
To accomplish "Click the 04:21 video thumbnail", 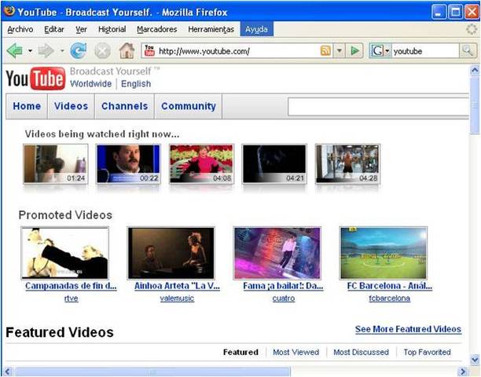I will coord(274,164).
